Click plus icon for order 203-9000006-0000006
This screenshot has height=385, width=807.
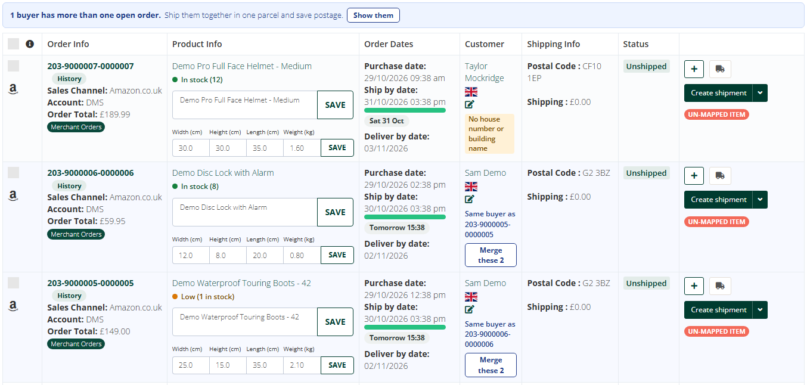[694, 176]
